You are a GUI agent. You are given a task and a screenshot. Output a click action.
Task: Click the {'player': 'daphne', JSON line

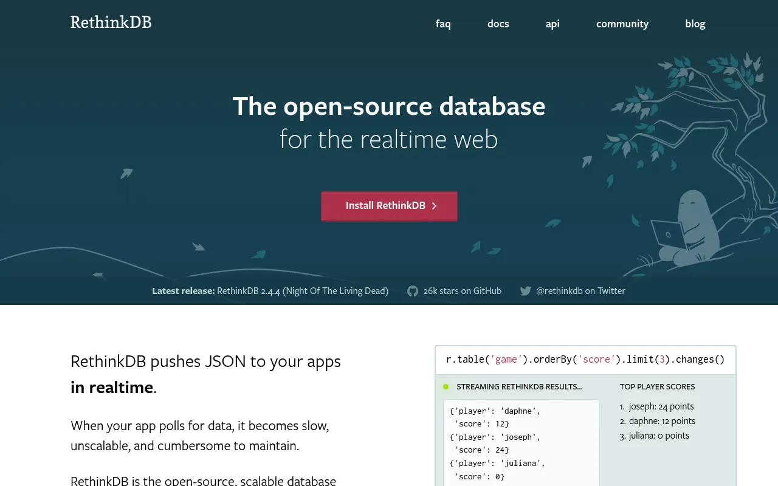pos(495,411)
